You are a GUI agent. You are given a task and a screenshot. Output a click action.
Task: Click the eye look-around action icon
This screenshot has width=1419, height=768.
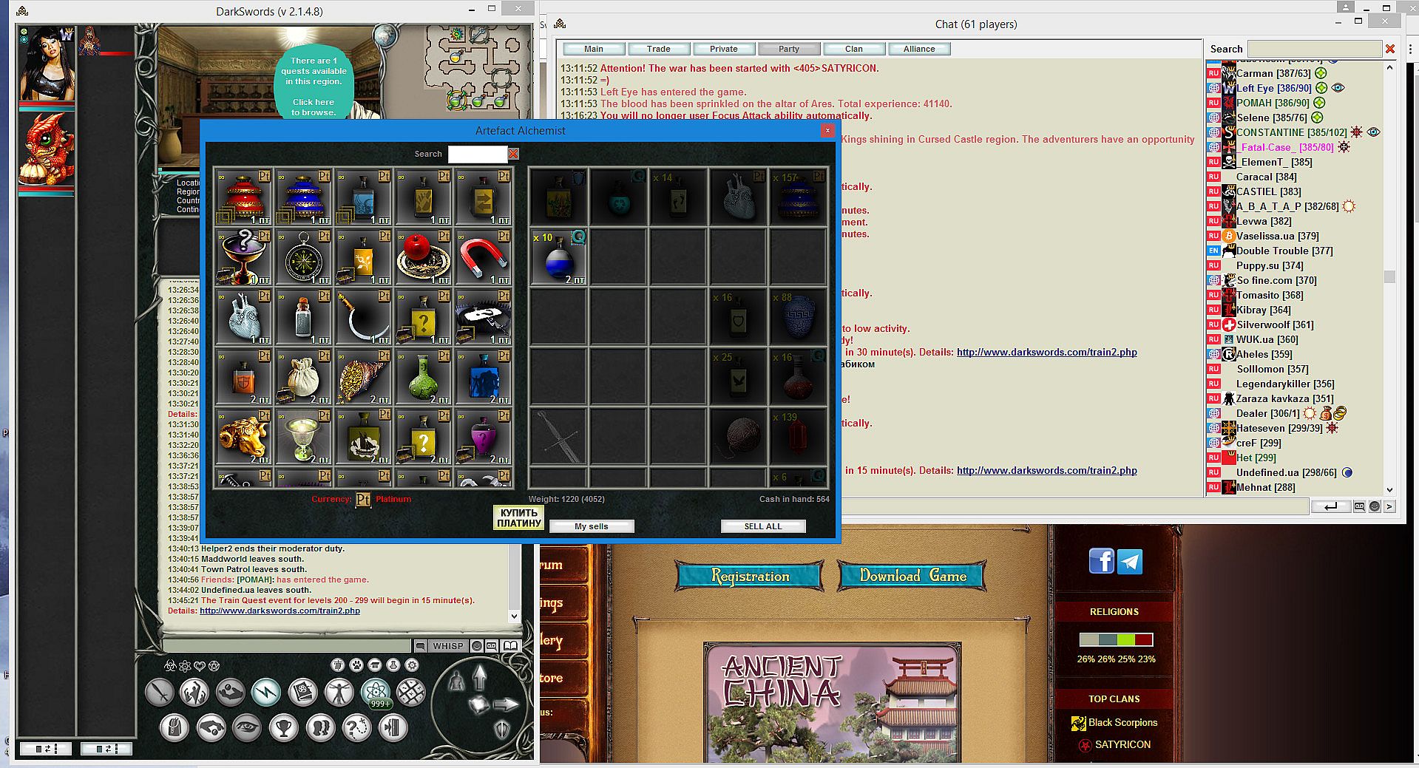click(247, 728)
